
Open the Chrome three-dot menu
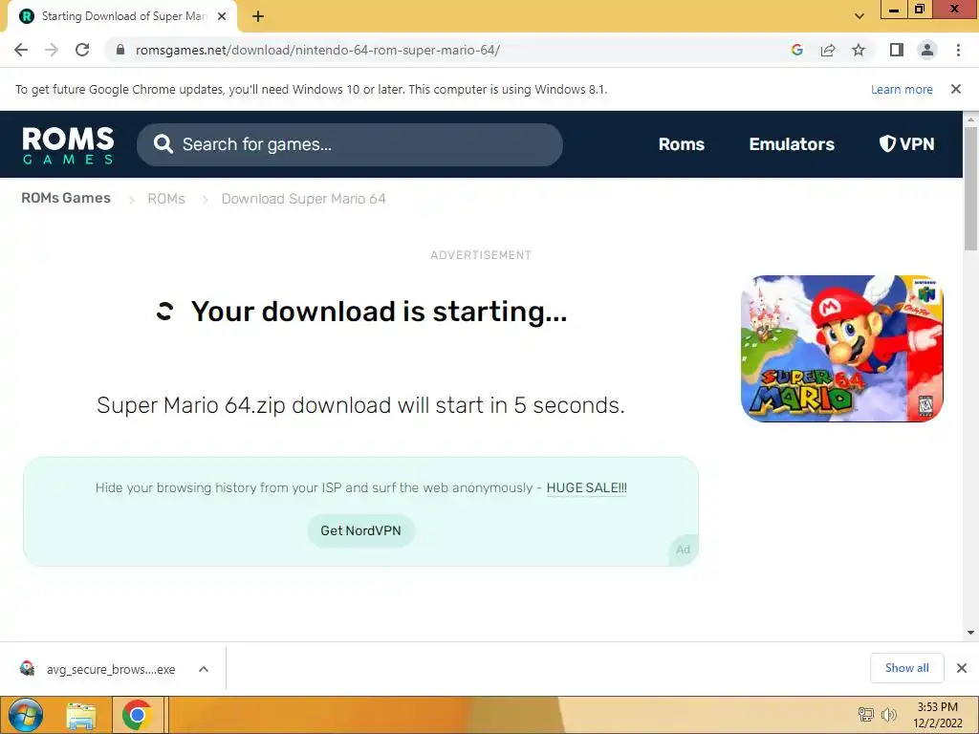pyautogui.click(x=958, y=50)
